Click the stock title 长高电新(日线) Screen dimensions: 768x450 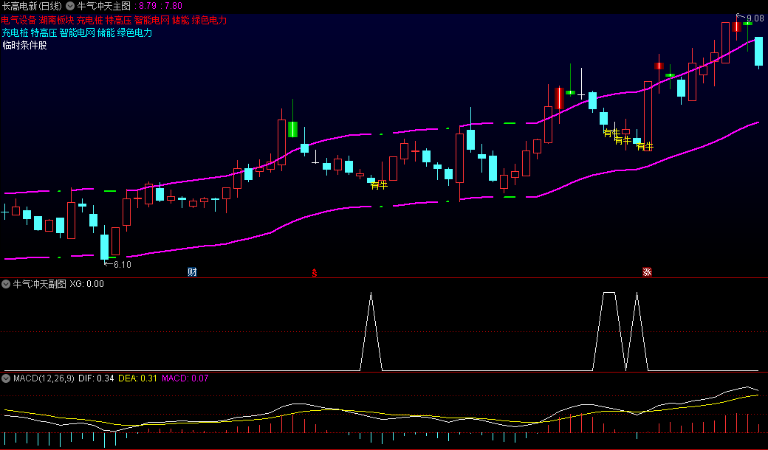coord(32,7)
